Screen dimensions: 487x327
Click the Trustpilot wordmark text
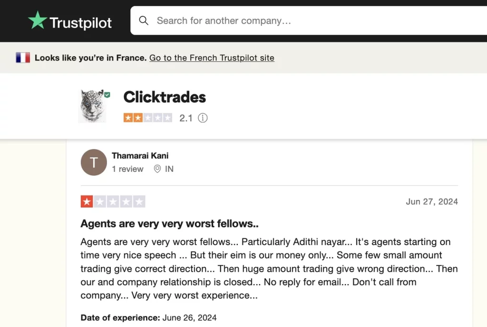[80, 23]
